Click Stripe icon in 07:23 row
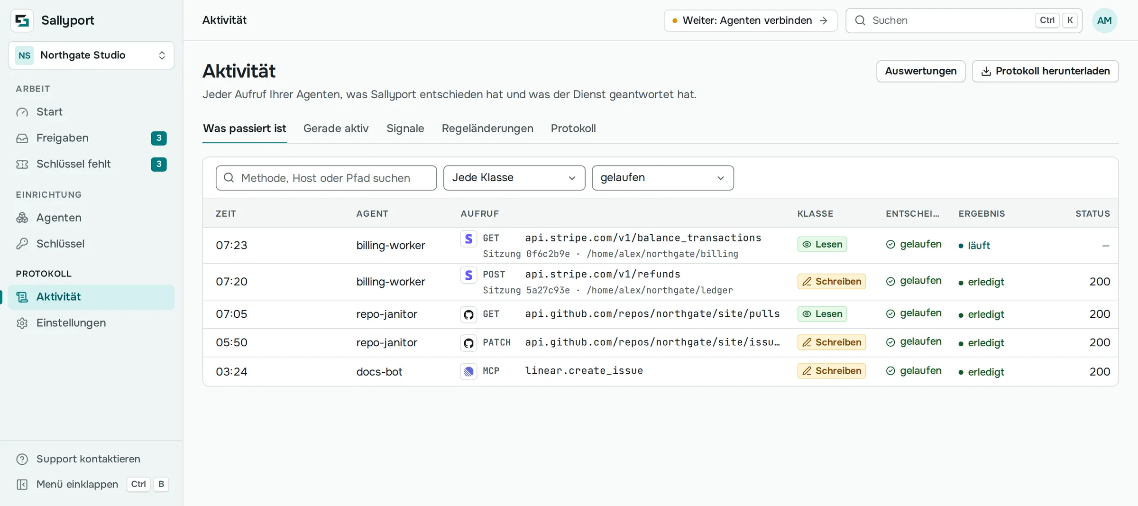Viewport: 1138px width, 506px height. [x=468, y=239]
